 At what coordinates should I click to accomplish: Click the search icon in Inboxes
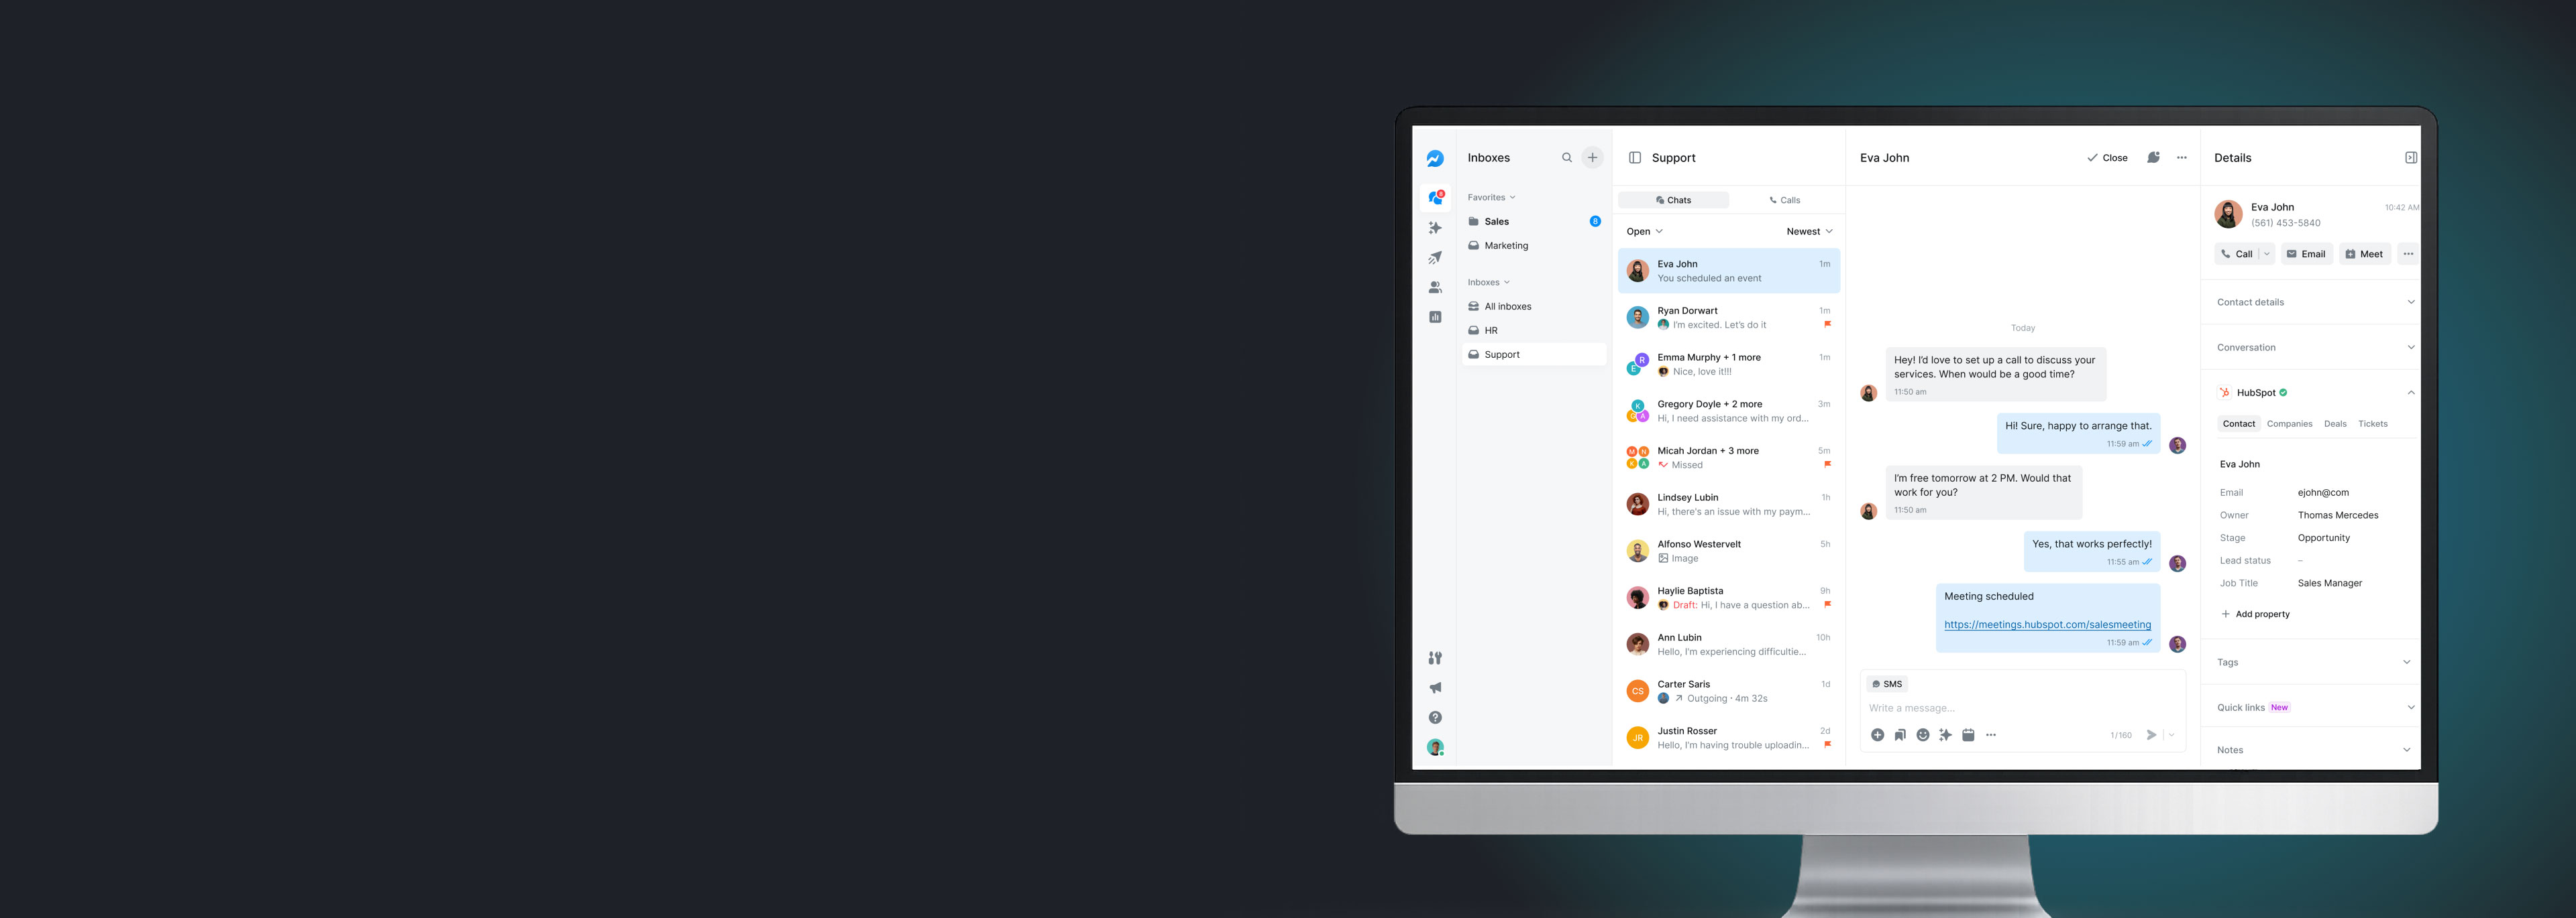[1567, 158]
